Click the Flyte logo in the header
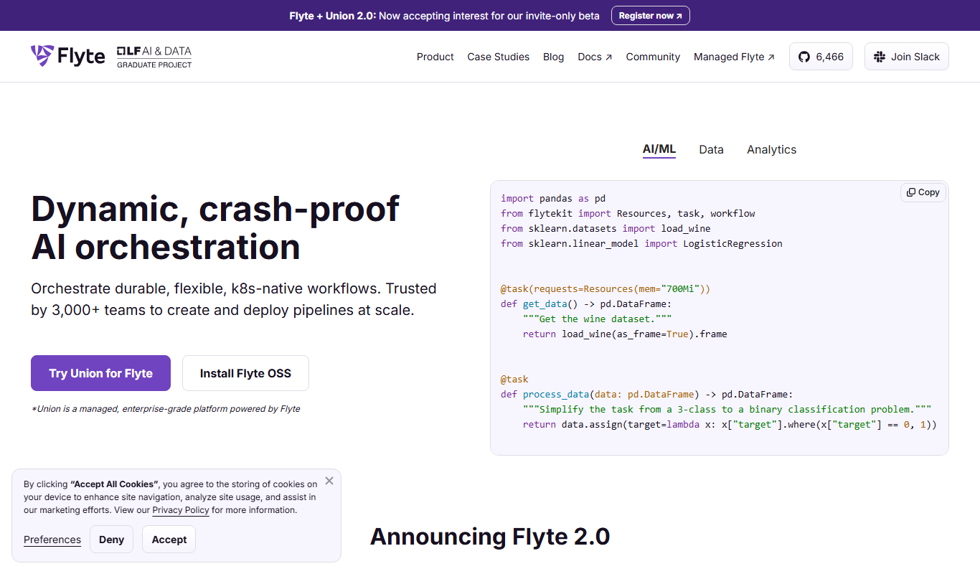 coord(68,56)
